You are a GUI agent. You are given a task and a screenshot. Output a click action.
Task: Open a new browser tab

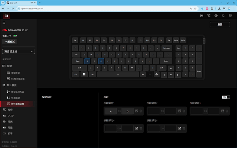[x=40, y=3]
